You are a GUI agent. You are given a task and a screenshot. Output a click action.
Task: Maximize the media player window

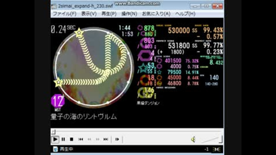click(206, 6)
